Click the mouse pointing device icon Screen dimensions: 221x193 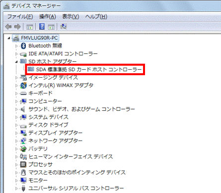24,173
